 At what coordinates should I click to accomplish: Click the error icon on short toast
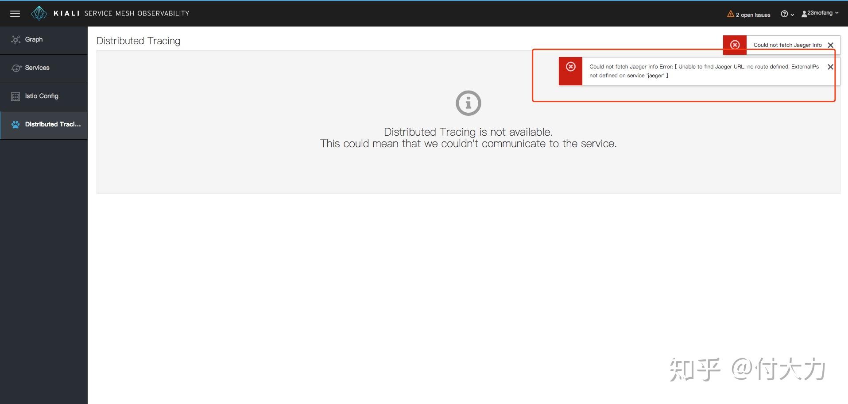click(x=735, y=45)
